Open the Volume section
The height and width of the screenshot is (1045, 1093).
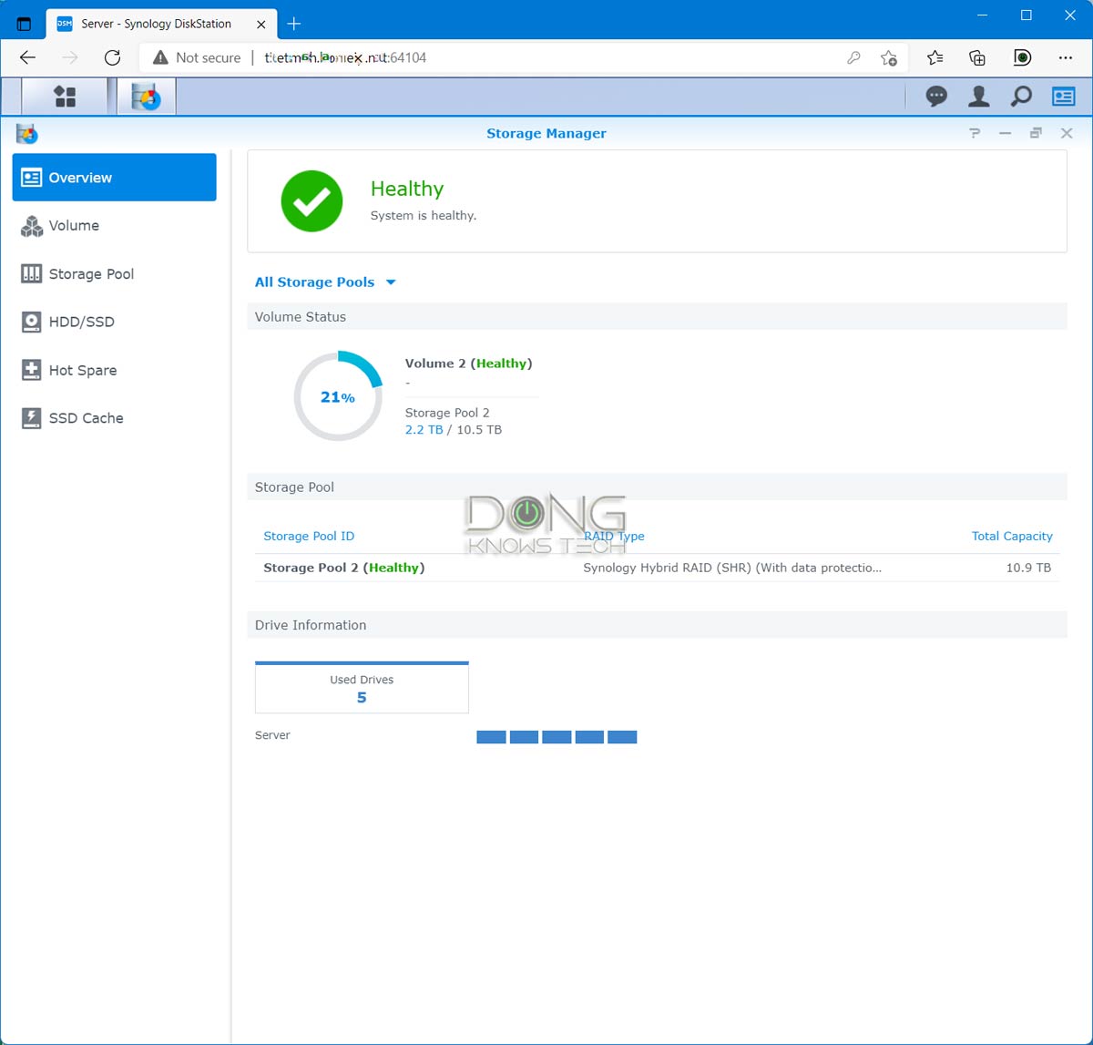tap(114, 226)
